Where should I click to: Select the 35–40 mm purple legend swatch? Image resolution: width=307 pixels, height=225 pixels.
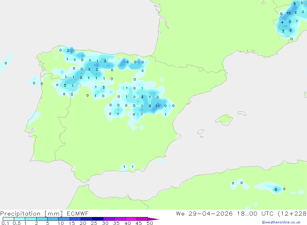(x=120, y=219)
